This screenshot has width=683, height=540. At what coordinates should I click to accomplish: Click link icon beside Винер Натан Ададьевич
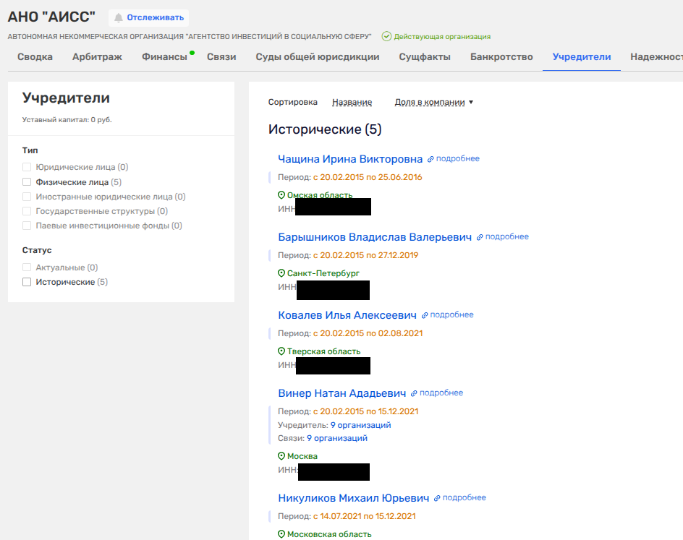[414, 393]
